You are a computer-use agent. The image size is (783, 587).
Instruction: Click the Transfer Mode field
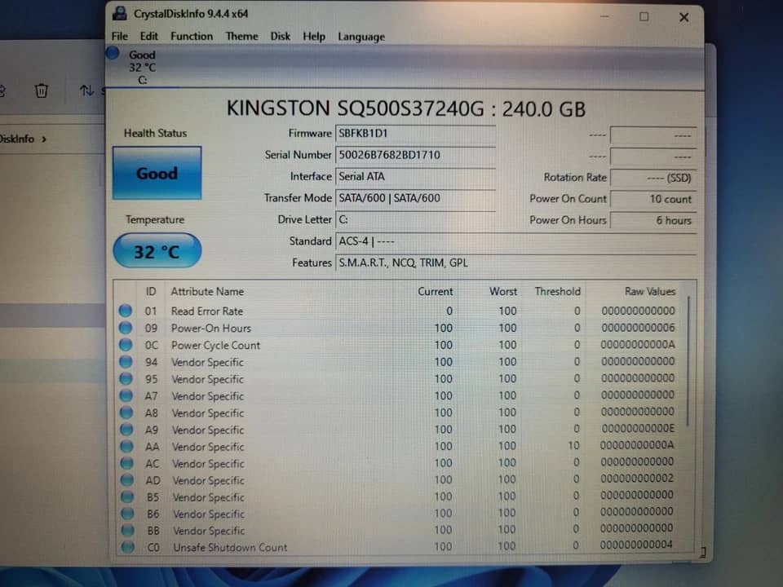click(x=415, y=198)
